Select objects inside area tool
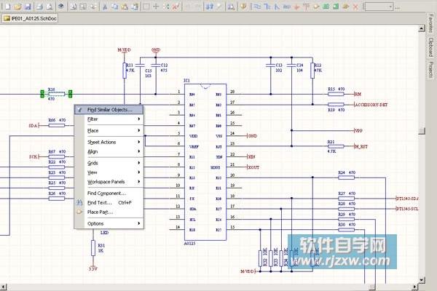 [146, 6]
